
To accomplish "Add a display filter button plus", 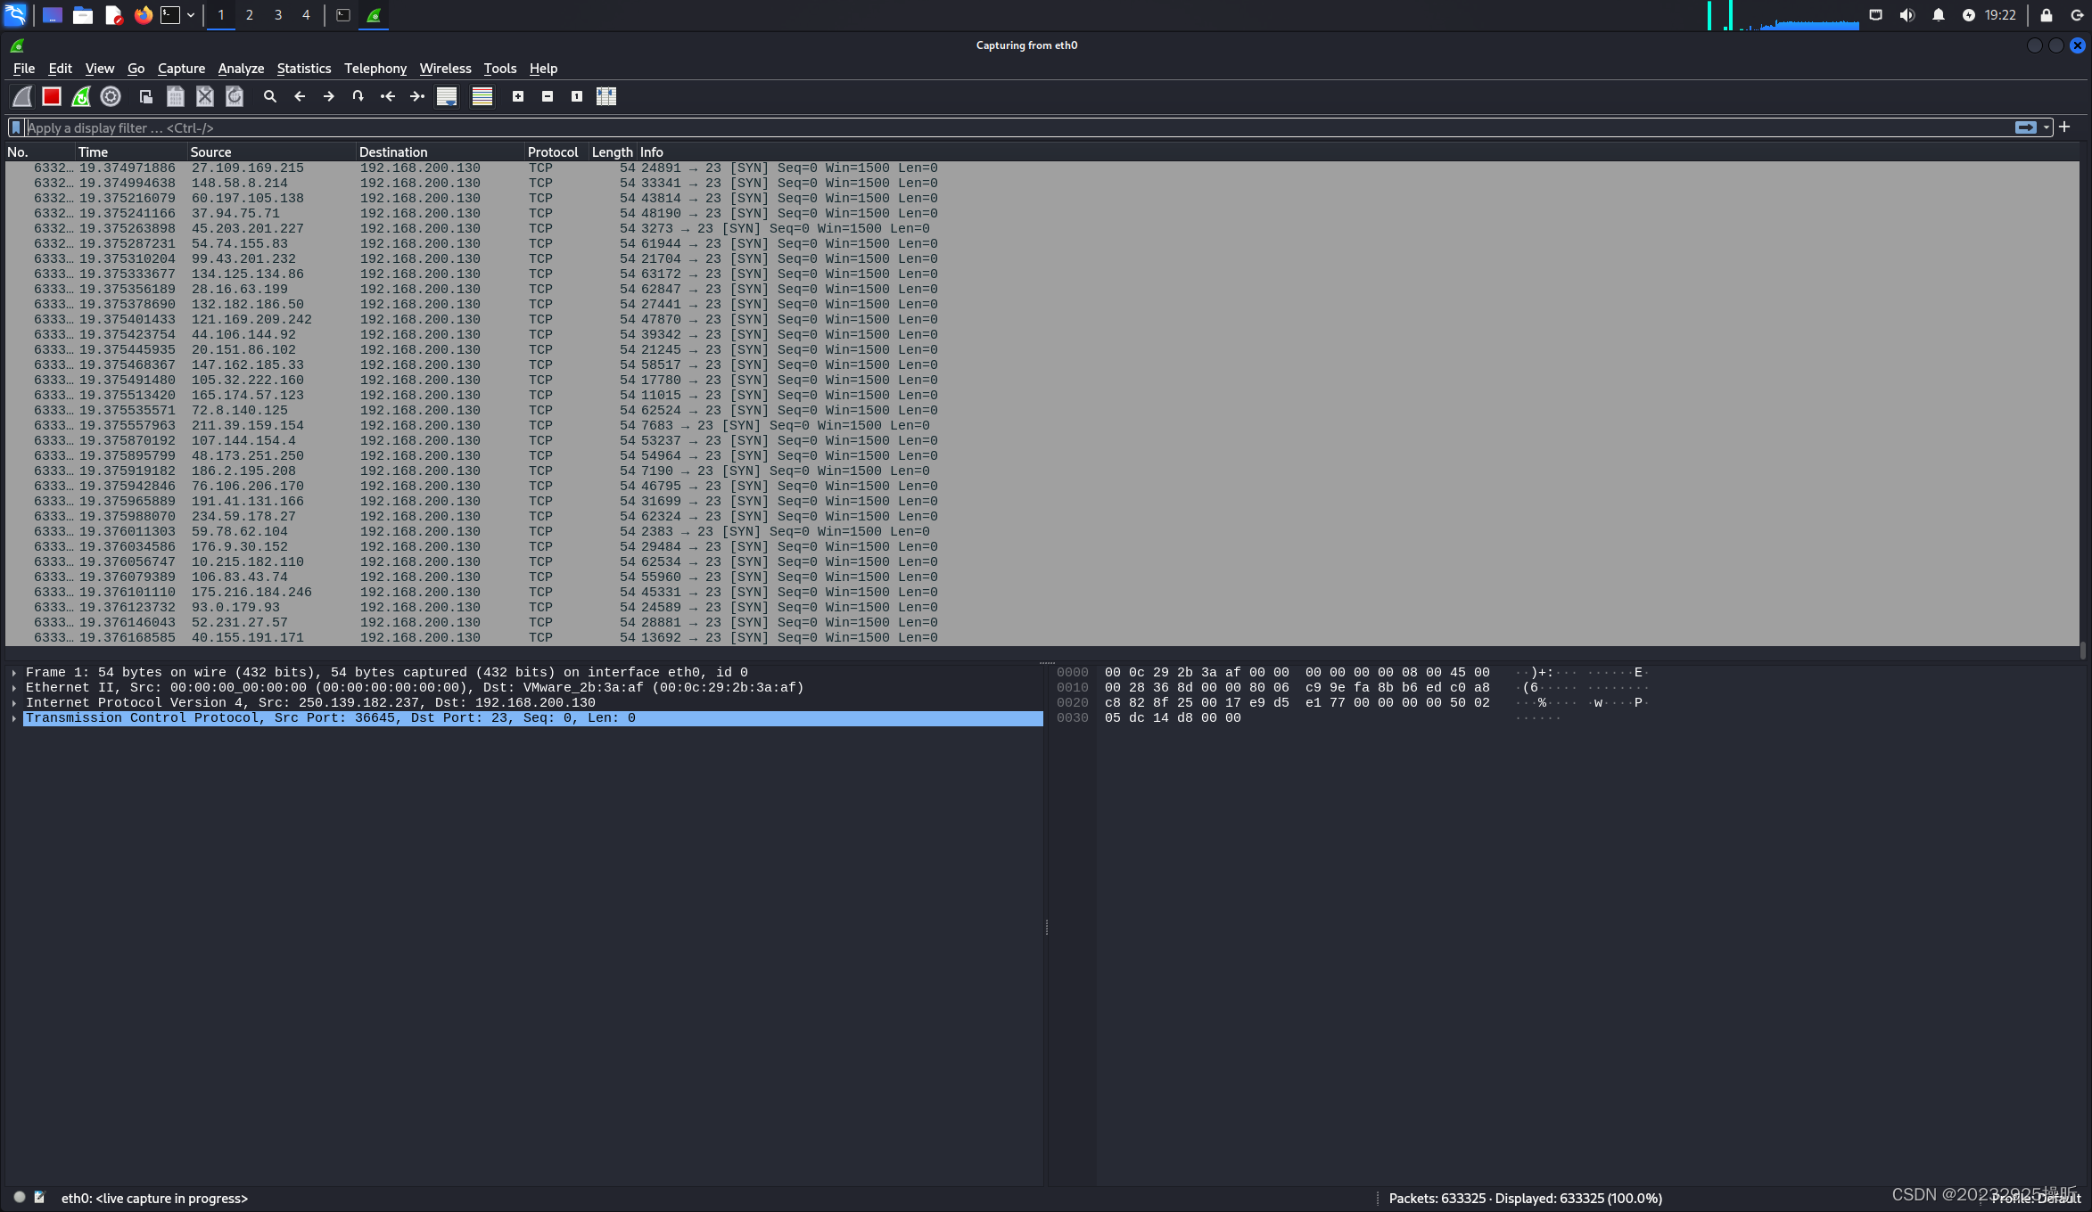I will click(x=2064, y=127).
